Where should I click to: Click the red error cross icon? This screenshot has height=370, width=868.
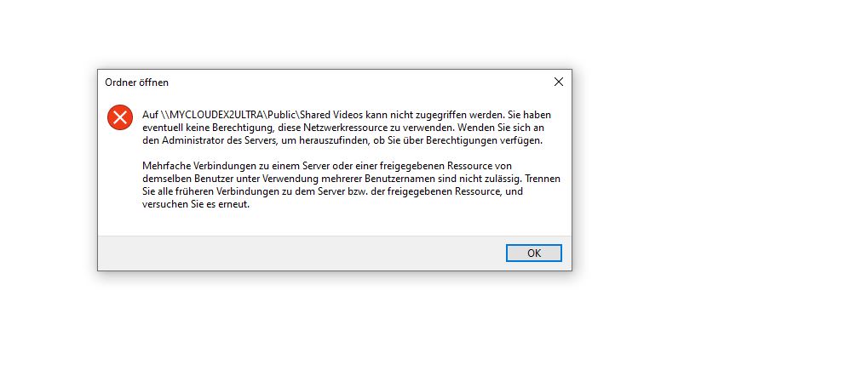[x=120, y=117]
